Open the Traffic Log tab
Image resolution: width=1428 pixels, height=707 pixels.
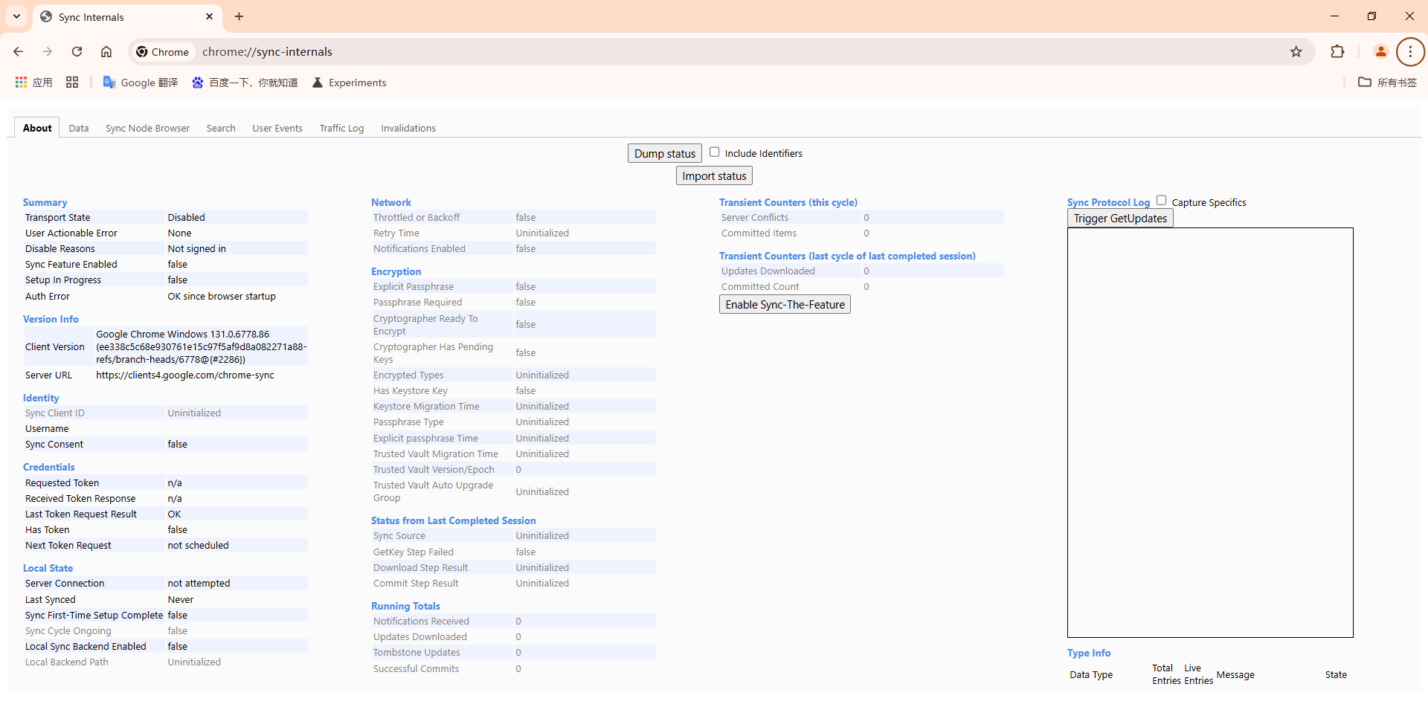(x=342, y=128)
